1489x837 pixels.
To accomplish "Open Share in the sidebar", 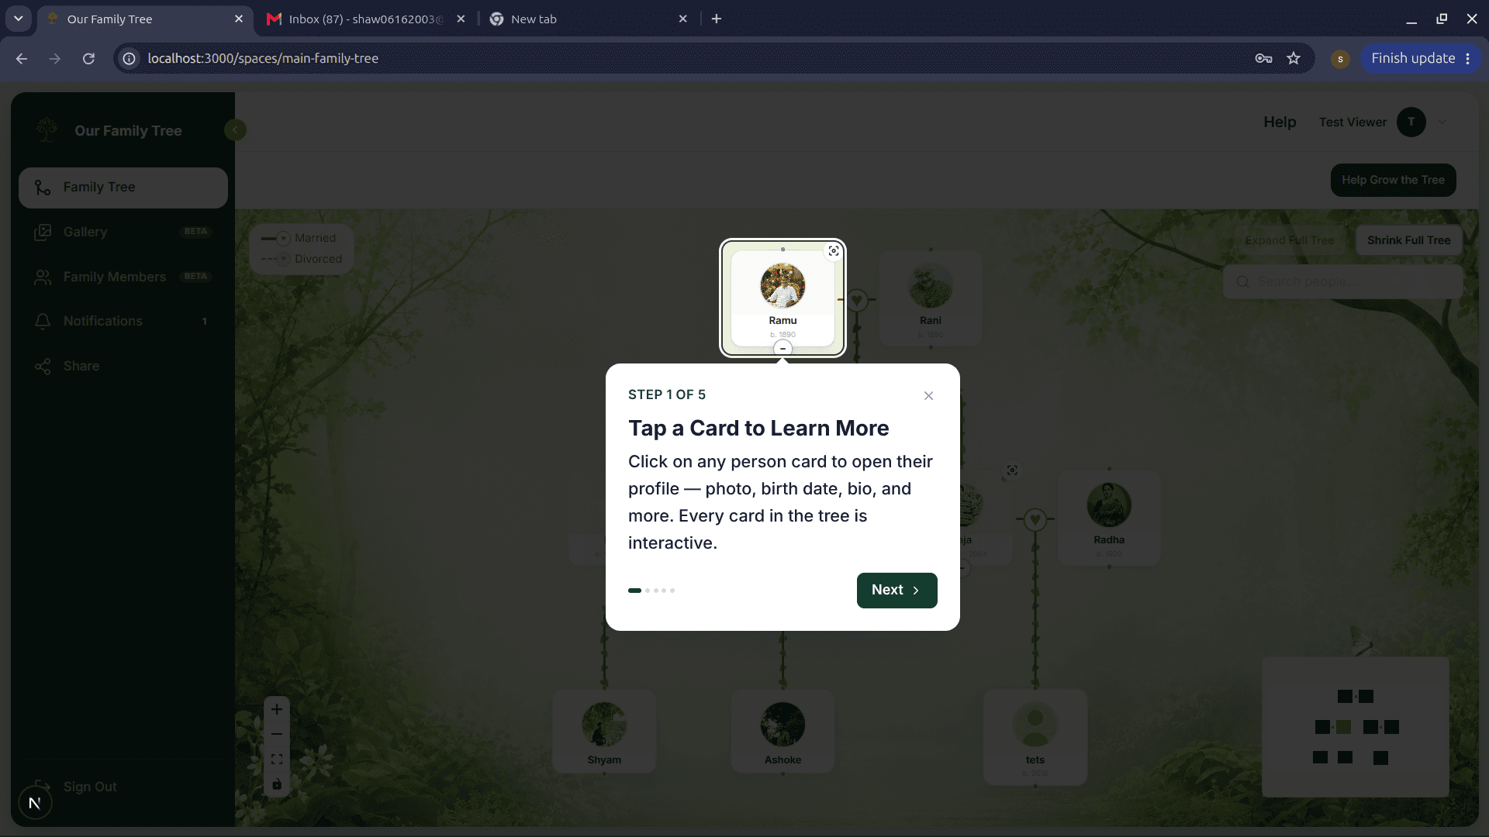I will click(x=123, y=366).
